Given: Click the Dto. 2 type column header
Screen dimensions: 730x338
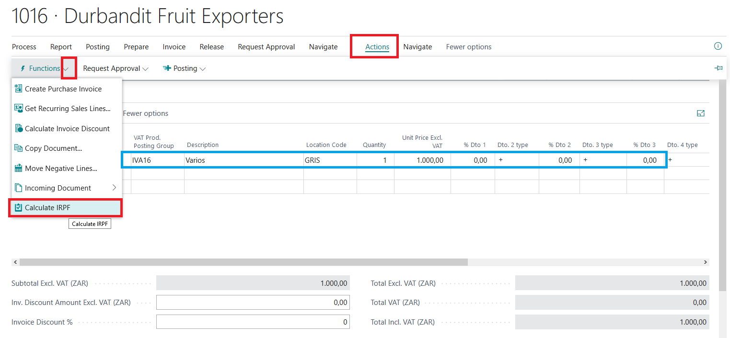Looking at the screenshot, I should pyautogui.click(x=513, y=145).
